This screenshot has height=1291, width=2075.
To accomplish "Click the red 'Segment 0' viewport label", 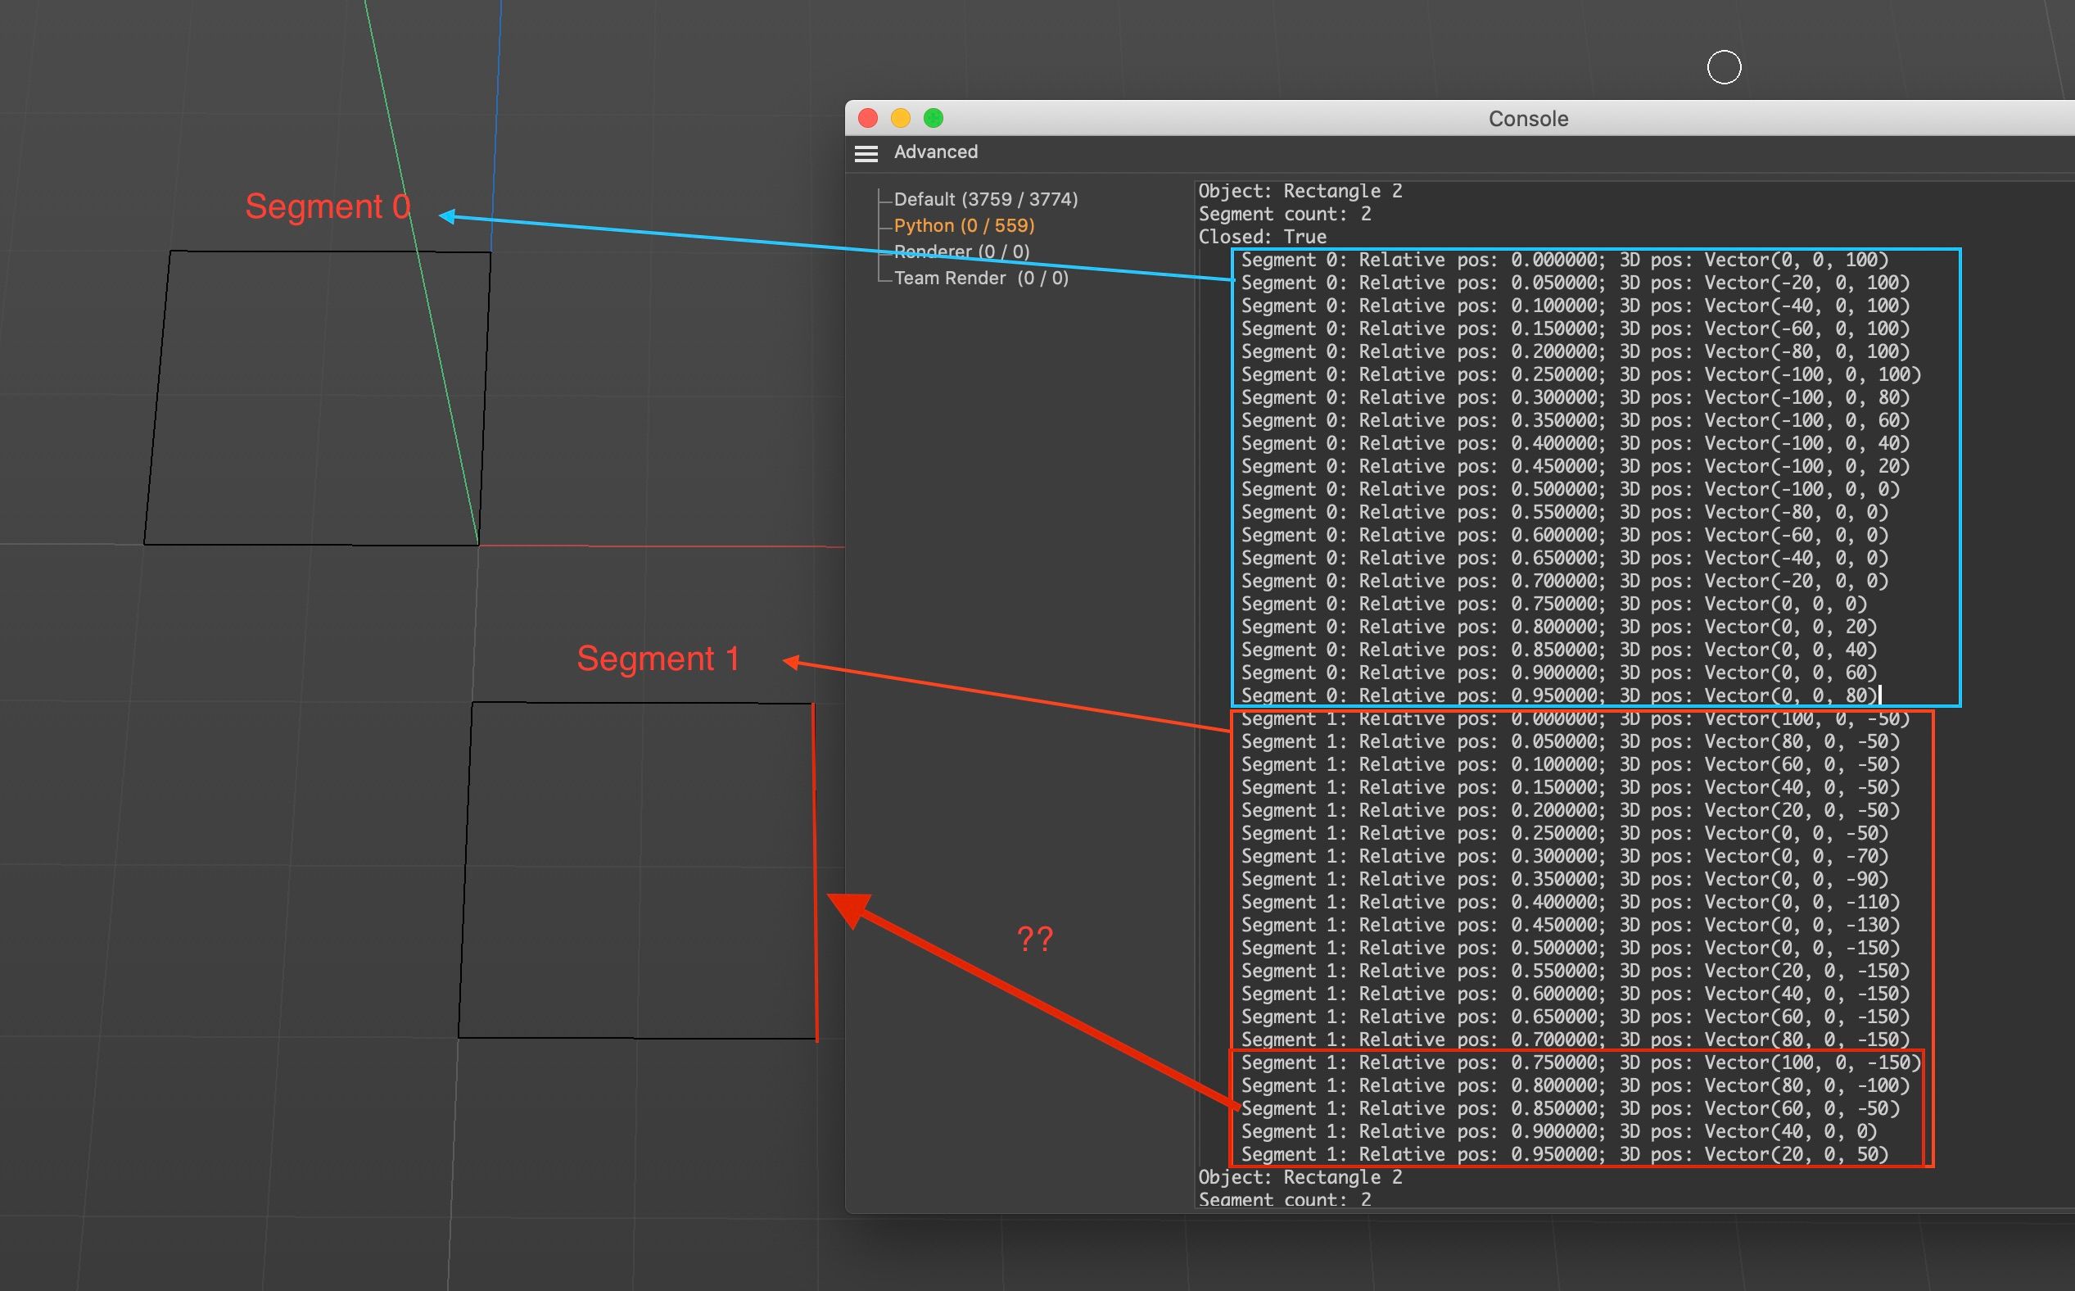I will 328,206.
